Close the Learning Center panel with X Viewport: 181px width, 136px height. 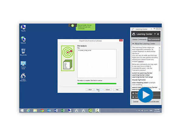tap(158, 34)
